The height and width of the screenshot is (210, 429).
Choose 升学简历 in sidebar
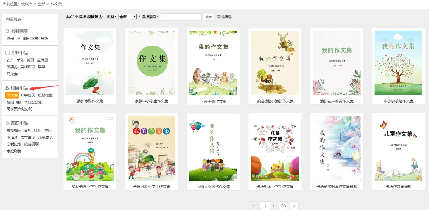(28, 95)
